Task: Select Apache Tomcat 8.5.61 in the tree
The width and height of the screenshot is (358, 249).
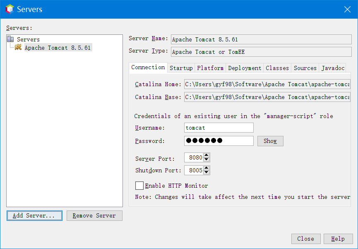Action: click(x=58, y=48)
